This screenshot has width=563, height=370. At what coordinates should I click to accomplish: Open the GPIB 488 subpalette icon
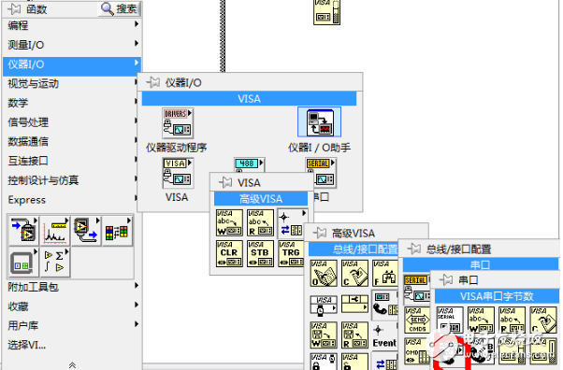click(249, 164)
